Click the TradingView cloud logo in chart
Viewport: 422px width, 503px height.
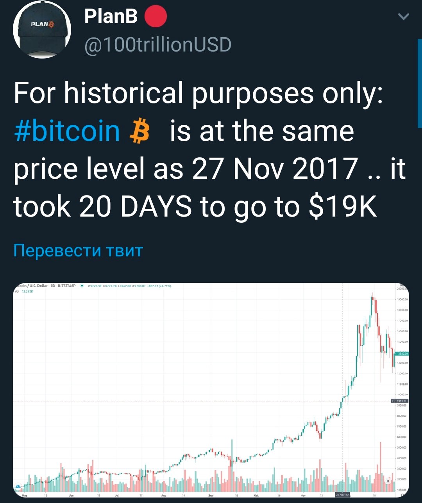(18, 486)
